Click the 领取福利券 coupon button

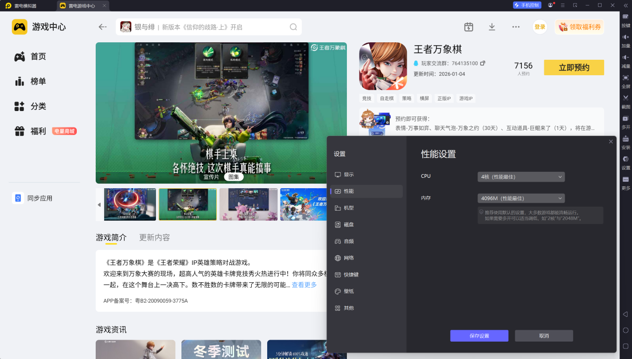click(579, 27)
